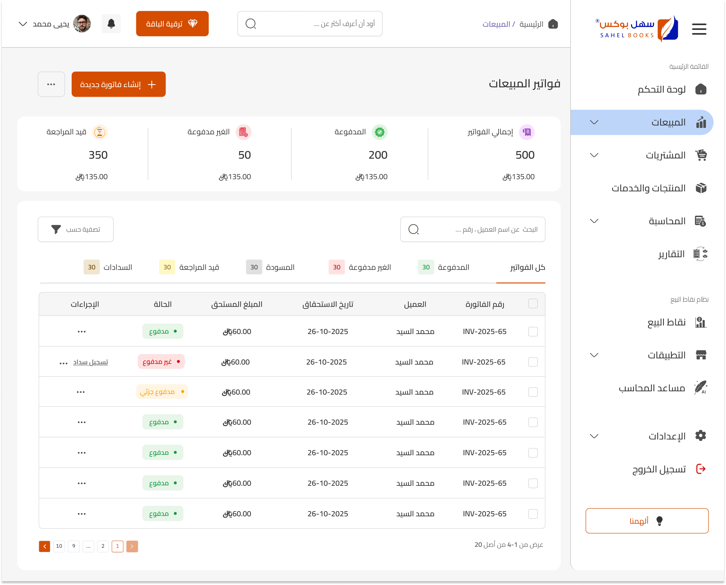Click the filter funnel icon
The height and width of the screenshot is (585, 726).
[x=56, y=229]
